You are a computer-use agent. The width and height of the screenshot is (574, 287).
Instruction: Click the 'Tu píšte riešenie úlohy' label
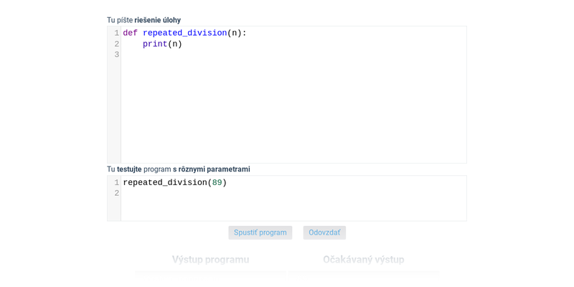[x=144, y=20]
